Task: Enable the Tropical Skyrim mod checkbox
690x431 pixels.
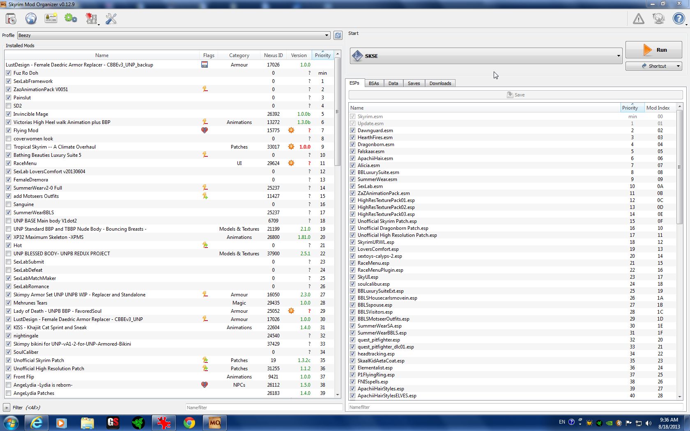Action: (9, 147)
